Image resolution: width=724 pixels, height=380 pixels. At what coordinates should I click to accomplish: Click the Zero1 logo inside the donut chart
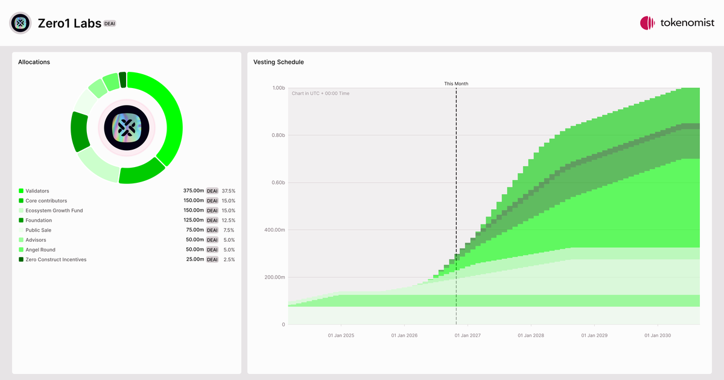(127, 127)
